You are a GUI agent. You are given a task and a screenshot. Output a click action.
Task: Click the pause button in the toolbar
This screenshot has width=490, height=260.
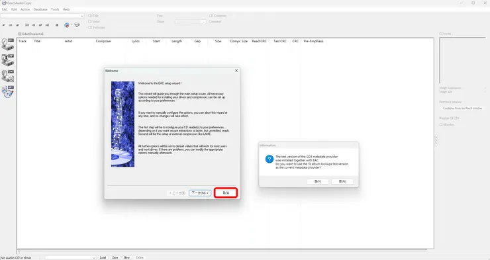pyautogui.click(x=11, y=25)
